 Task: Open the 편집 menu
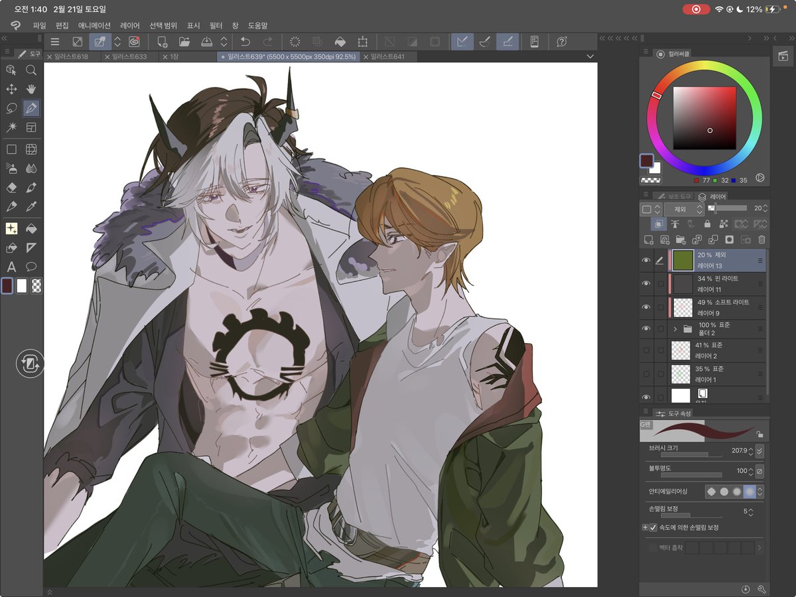click(62, 25)
